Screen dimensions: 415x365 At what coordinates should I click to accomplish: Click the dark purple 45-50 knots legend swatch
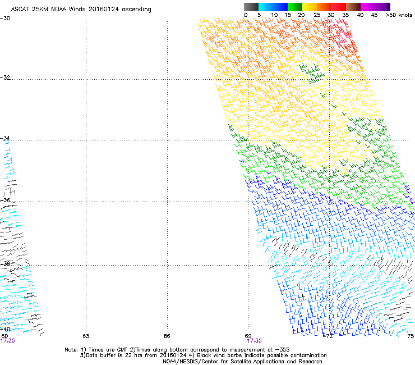pyautogui.click(x=382, y=7)
